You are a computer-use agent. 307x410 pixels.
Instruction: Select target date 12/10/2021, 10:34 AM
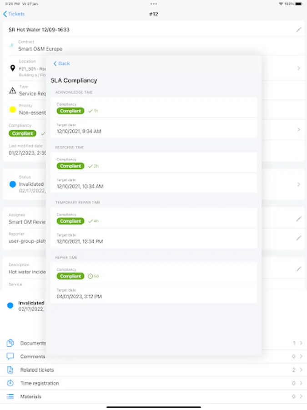[x=80, y=186]
